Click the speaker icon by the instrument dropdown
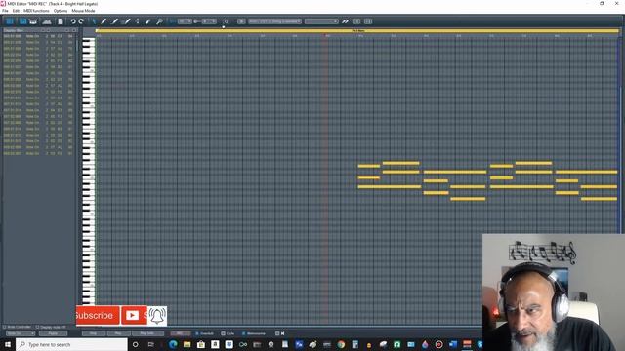The width and height of the screenshot is (625, 351). pyautogui.click(x=241, y=21)
